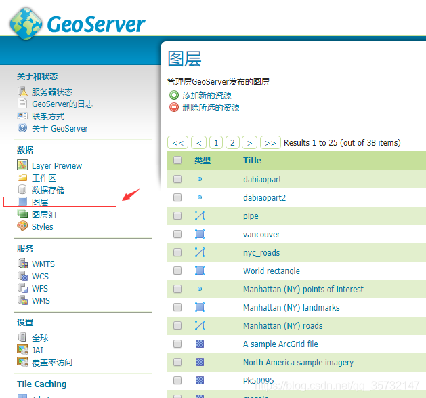Select the pipe layer checkbox
426x398 pixels.
(x=177, y=216)
